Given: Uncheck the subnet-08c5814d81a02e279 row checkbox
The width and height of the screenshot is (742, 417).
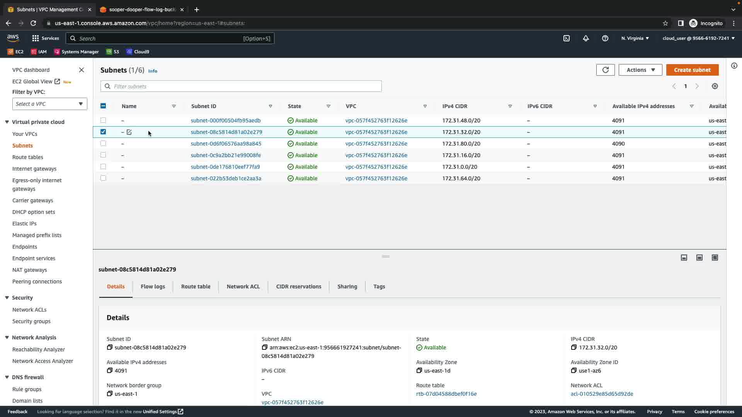Looking at the screenshot, I should tap(103, 132).
